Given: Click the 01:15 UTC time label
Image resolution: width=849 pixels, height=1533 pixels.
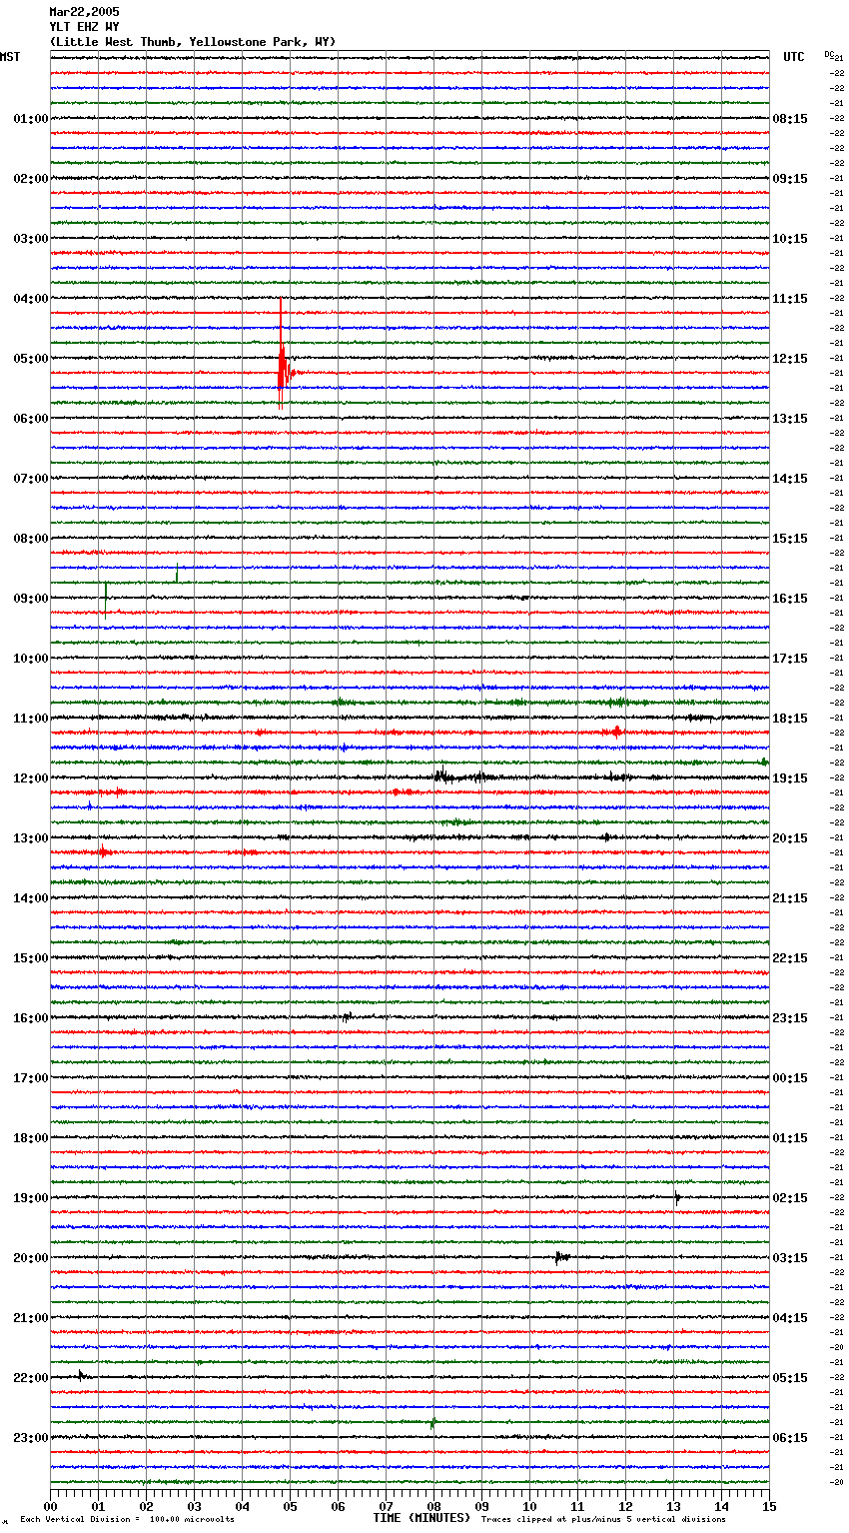Looking at the screenshot, I should [790, 1138].
